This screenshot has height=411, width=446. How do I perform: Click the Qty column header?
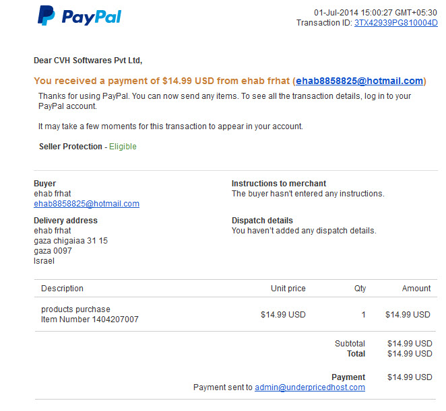[360, 289]
